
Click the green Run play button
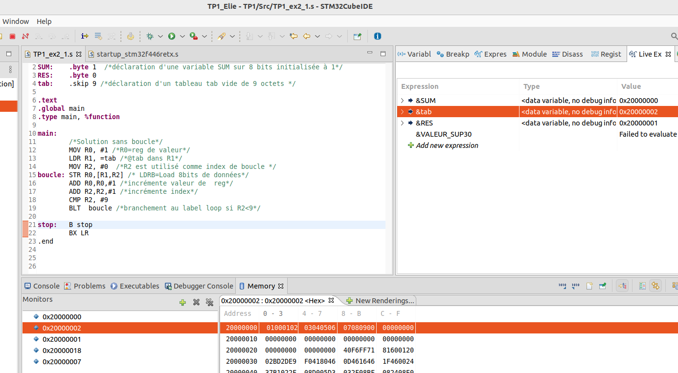point(172,36)
